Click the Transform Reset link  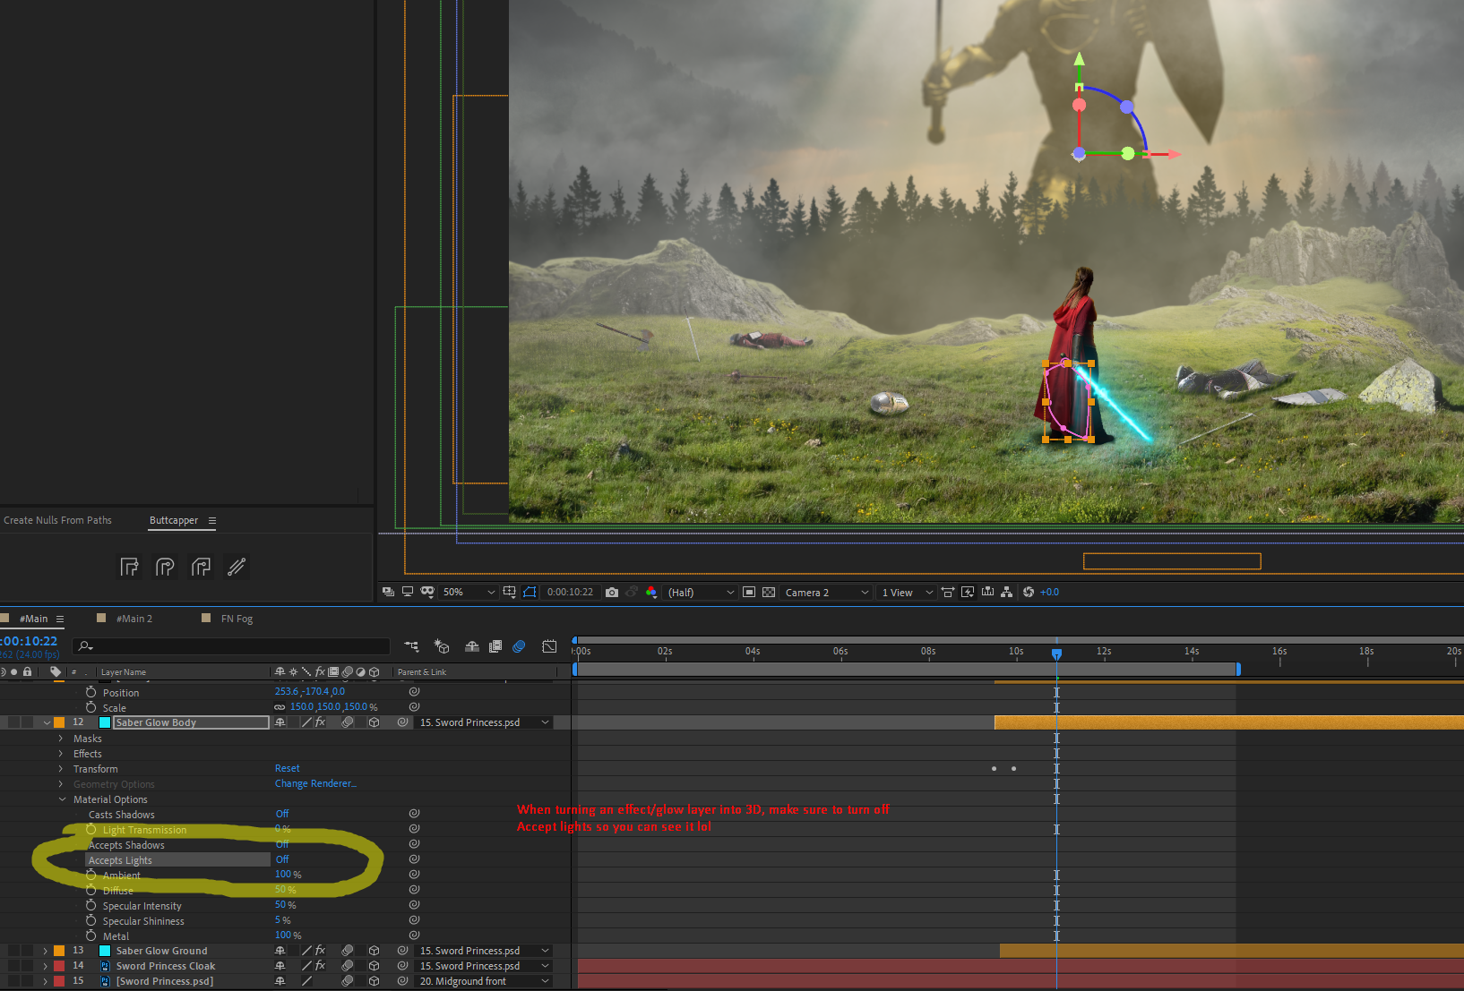point(288,768)
